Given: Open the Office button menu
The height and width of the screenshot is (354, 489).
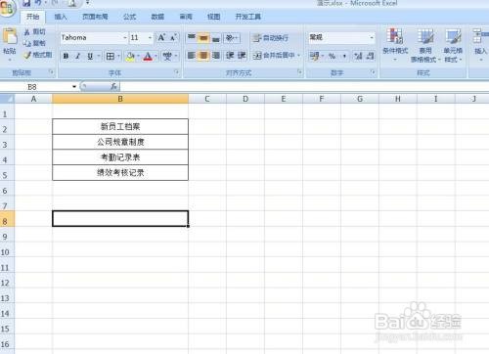Looking at the screenshot, I should pos(7,8).
